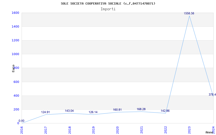
Task: Click the 200 y-axis label
Action: [16, 109]
